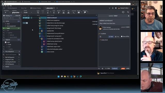Switch file view to Tree
165x93 pixels.
(117, 37)
